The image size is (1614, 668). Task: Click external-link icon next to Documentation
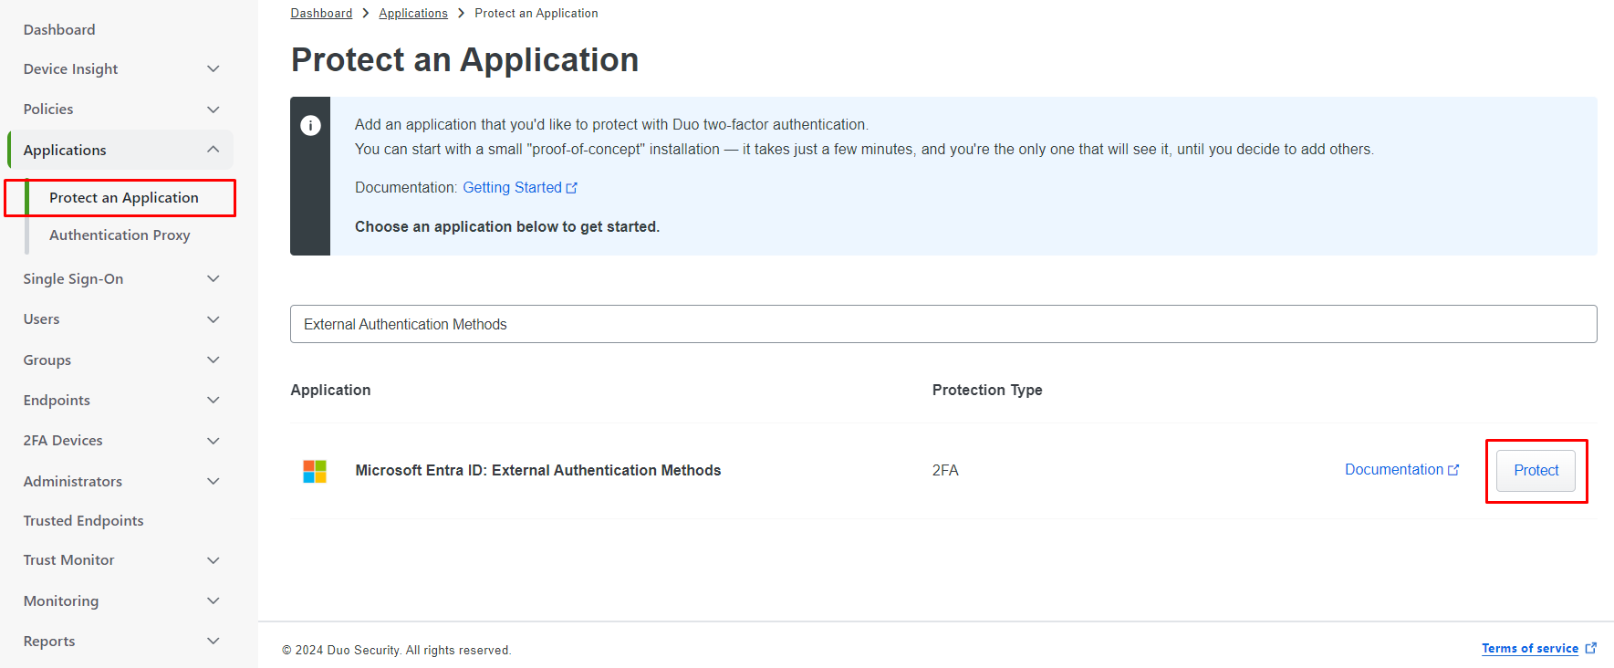coord(1453,470)
